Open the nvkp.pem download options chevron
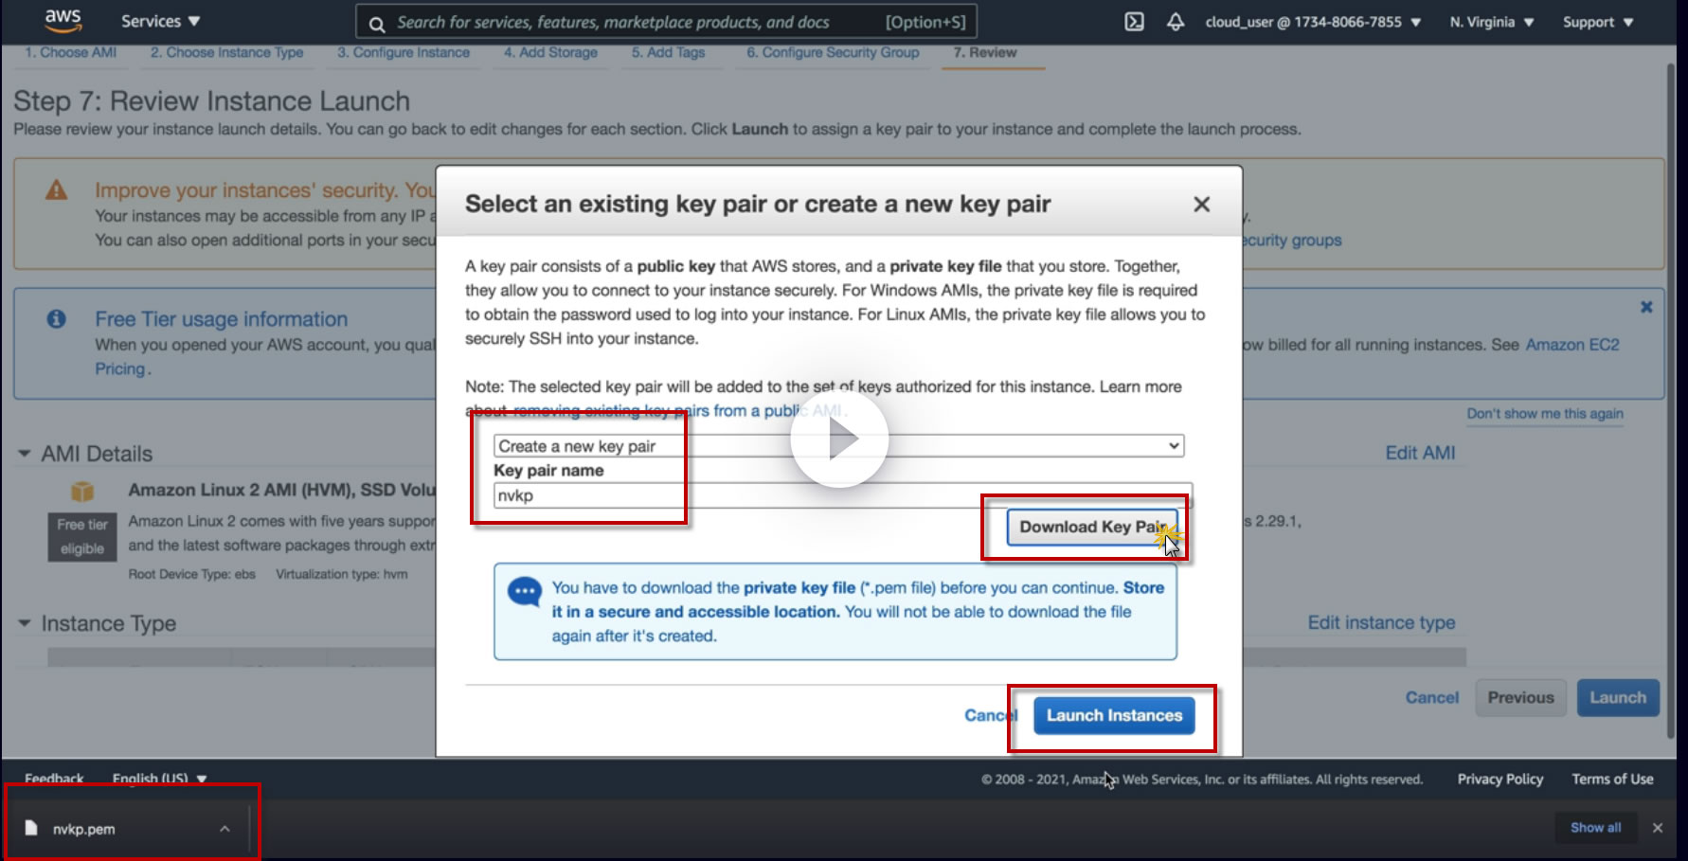This screenshot has width=1688, height=861. 224,829
